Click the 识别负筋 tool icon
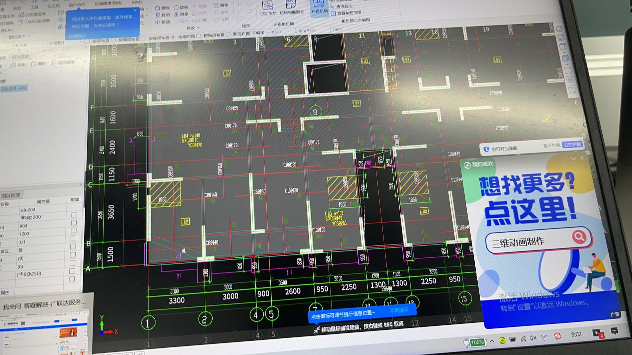 point(267,6)
